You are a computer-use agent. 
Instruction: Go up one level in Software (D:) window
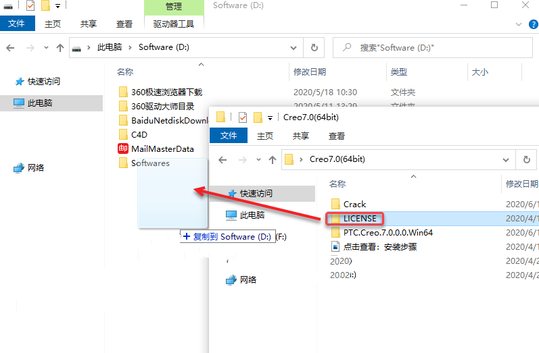point(60,48)
